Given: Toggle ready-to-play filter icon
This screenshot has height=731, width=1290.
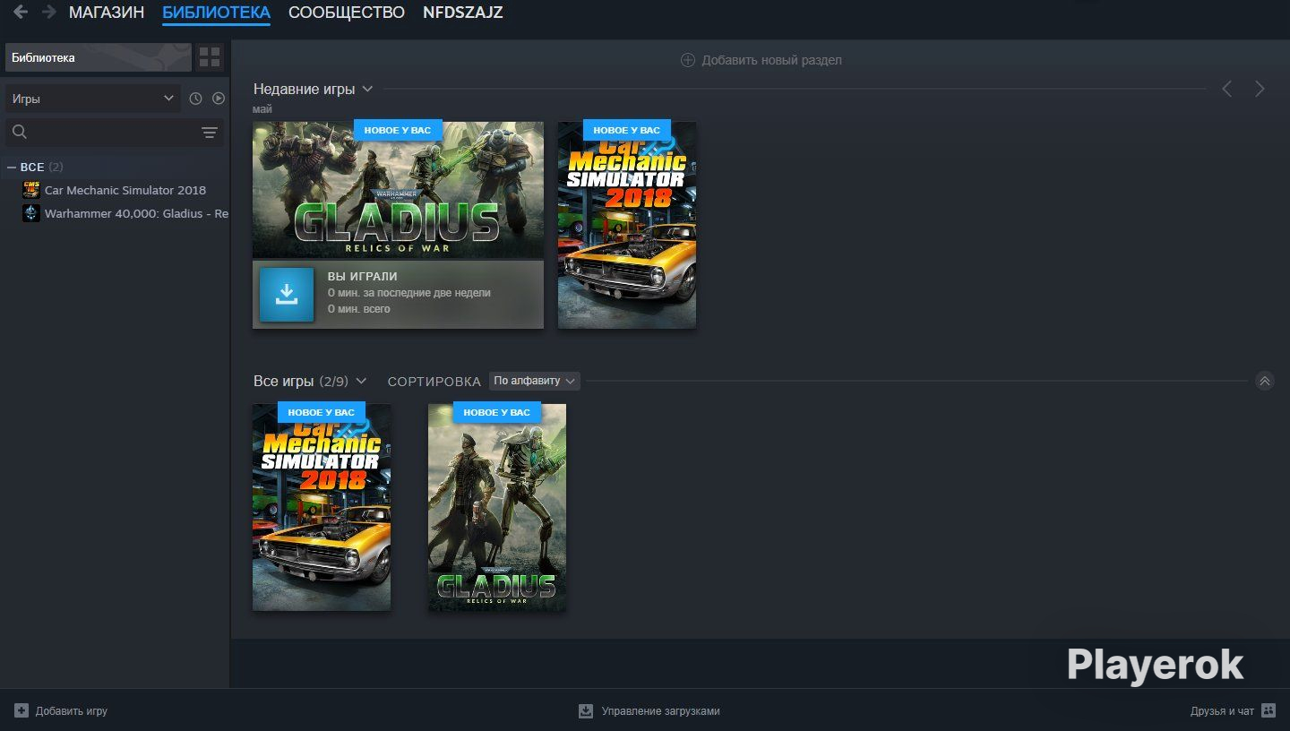Looking at the screenshot, I should (218, 99).
